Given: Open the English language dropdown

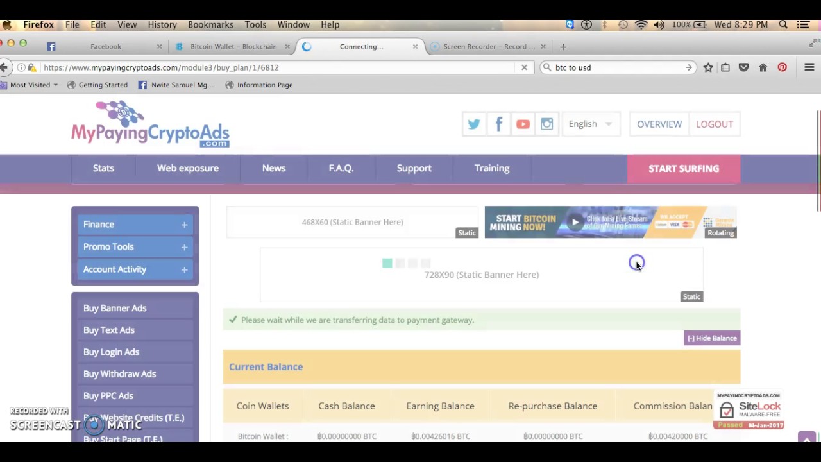Looking at the screenshot, I should 590,124.
